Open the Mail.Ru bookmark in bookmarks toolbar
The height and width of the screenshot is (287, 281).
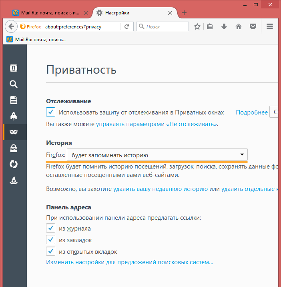coord(36,39)
